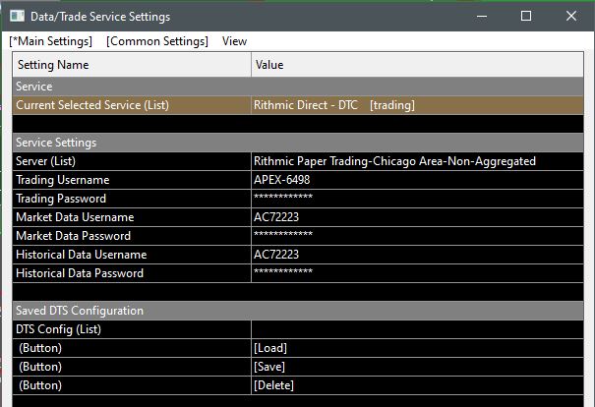Image resolution: width=595 pixels, height=407 pixels.
Task: Edit the Trading Username field APEX-6498
Action: tap(417, 180)
